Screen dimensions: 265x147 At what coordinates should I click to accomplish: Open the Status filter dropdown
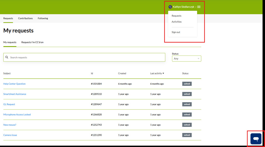[186, 59]
